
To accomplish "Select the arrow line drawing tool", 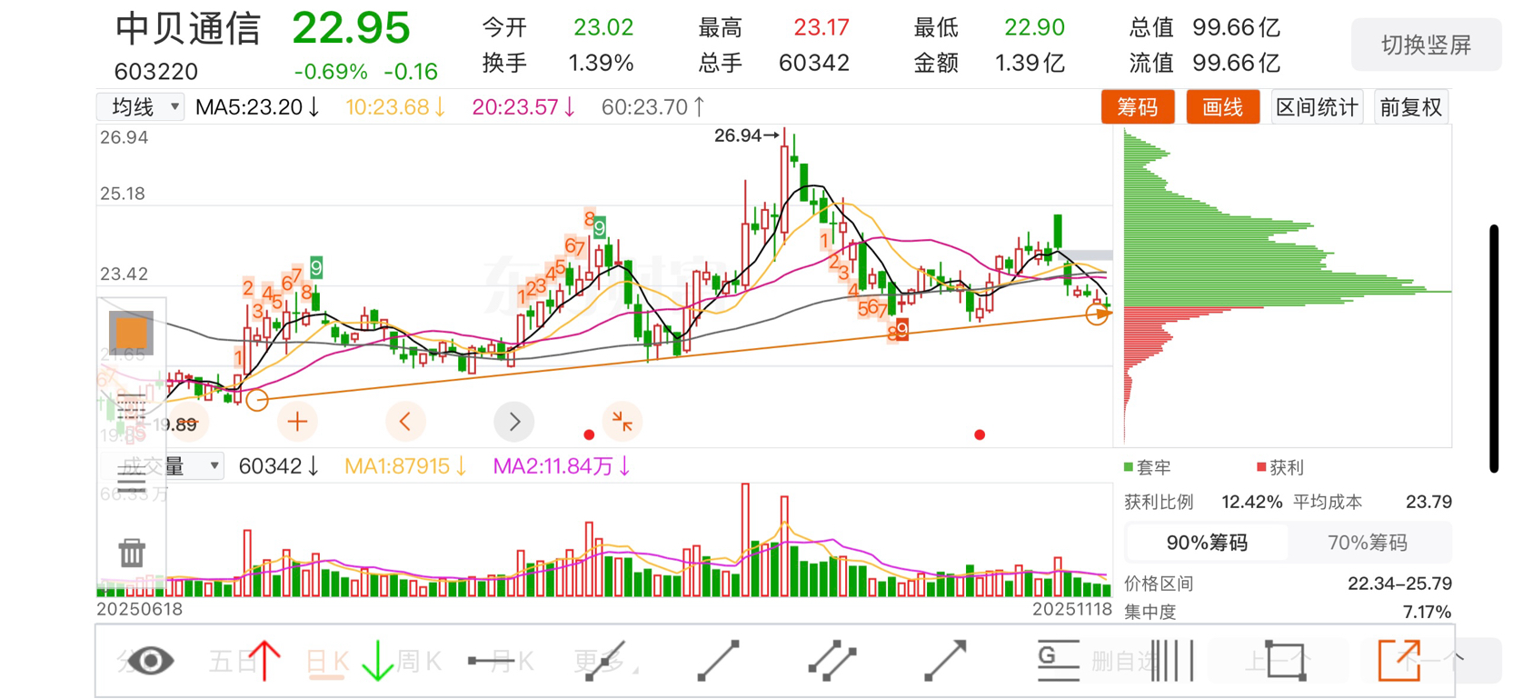I will tap(945, 661).
